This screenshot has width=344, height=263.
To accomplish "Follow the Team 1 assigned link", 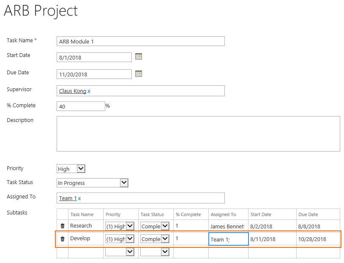I will [68, 198].
